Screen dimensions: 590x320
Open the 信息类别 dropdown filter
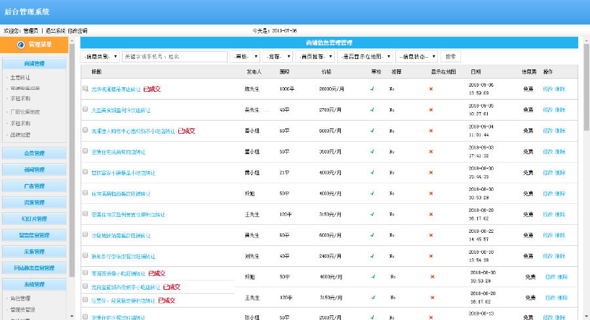click(x=100, y=57)
